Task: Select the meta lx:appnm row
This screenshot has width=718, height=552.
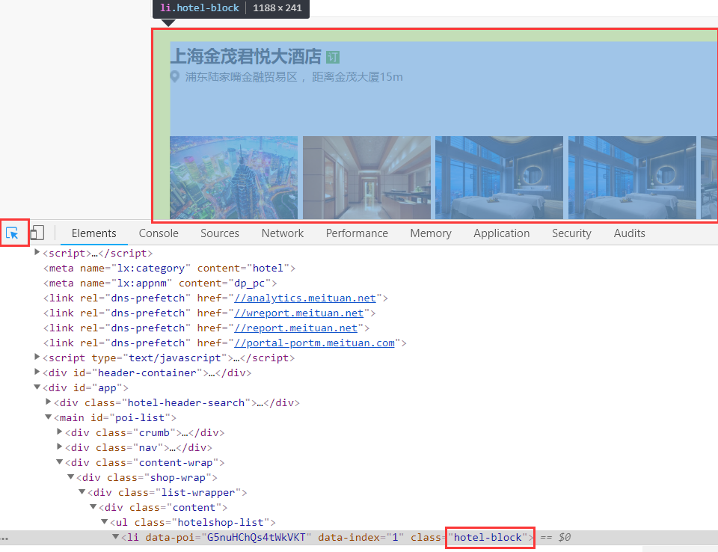Action: [x=160, y=283]
